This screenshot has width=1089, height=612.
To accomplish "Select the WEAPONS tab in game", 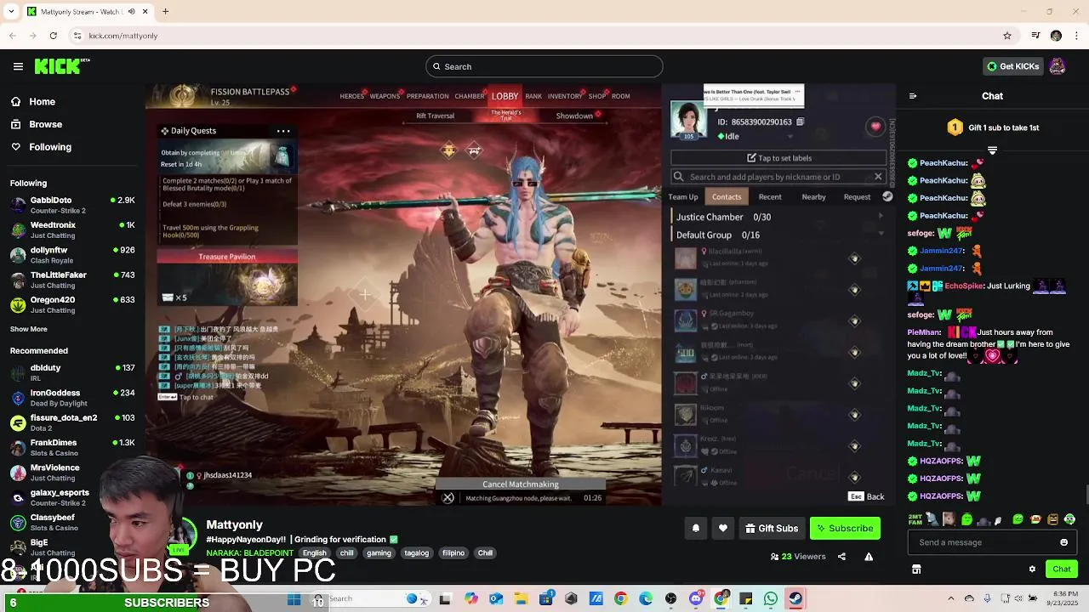I will click(x=385, y=96).
